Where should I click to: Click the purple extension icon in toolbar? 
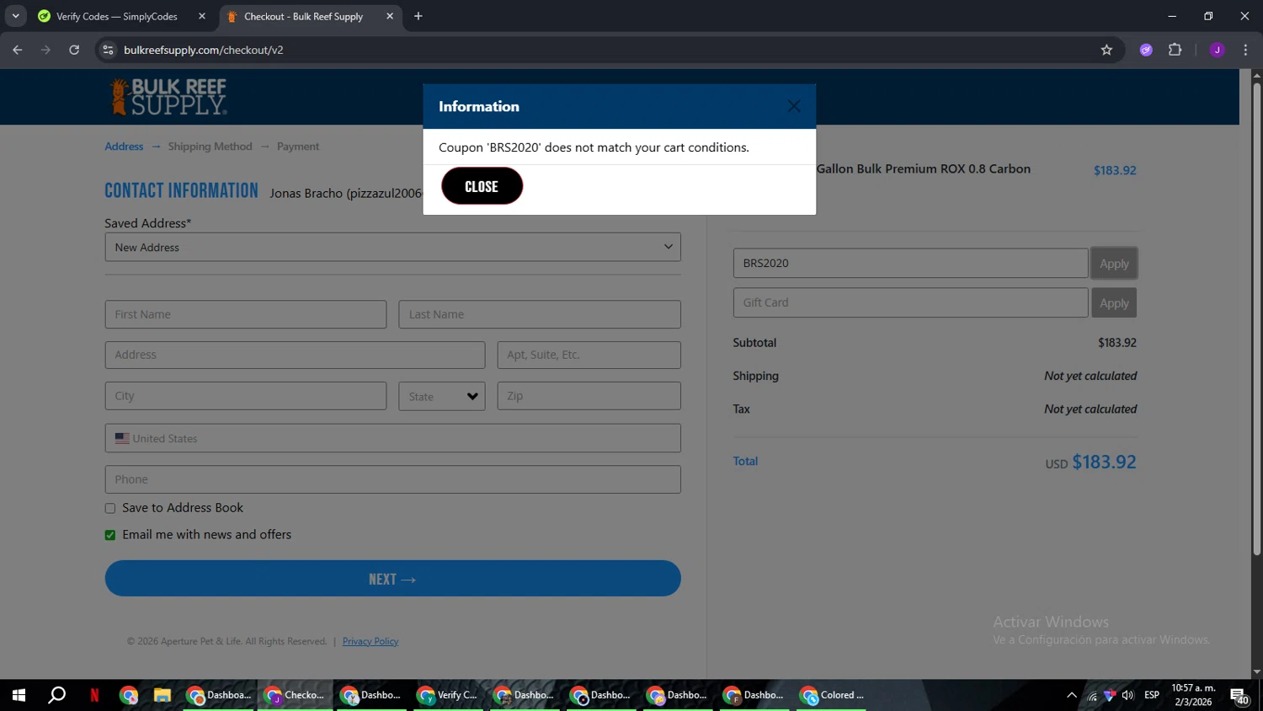1146,50
